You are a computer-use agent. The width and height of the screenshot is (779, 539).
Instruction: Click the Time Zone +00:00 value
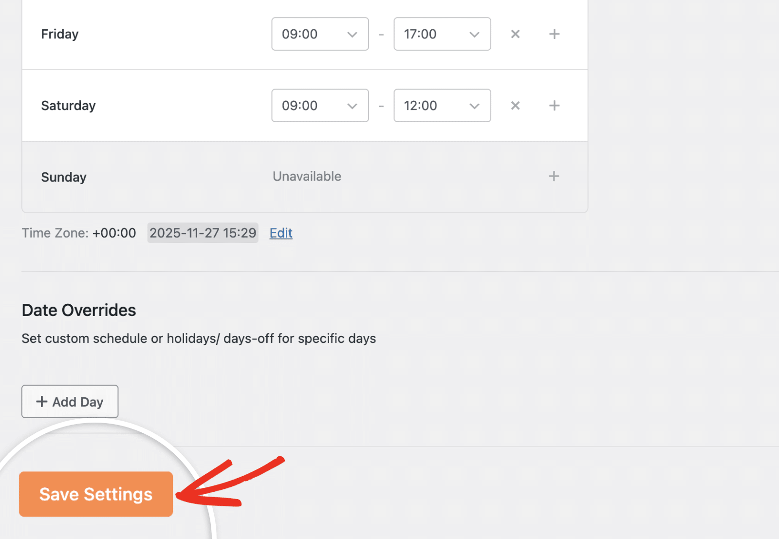click(x=114, y=233)
